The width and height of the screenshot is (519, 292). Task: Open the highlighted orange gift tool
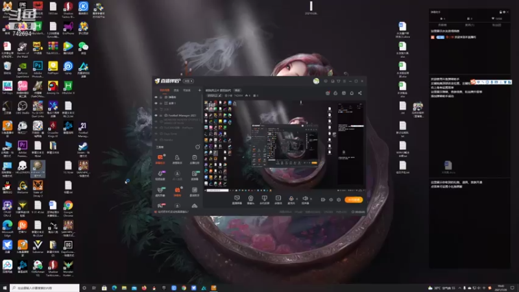click(x=177, y=191)
